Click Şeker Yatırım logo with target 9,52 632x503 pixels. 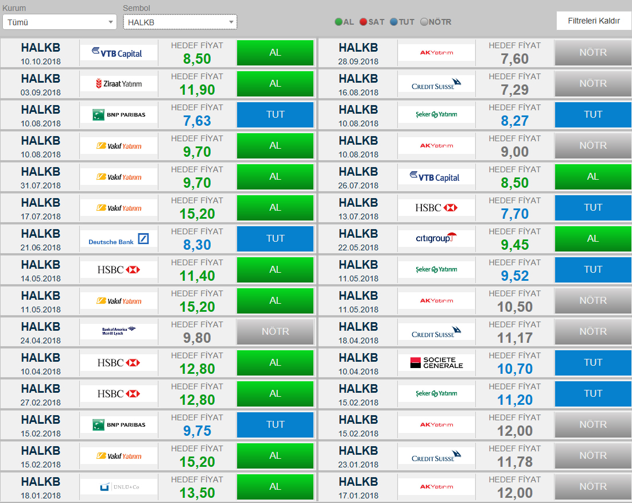pos(436,270)
